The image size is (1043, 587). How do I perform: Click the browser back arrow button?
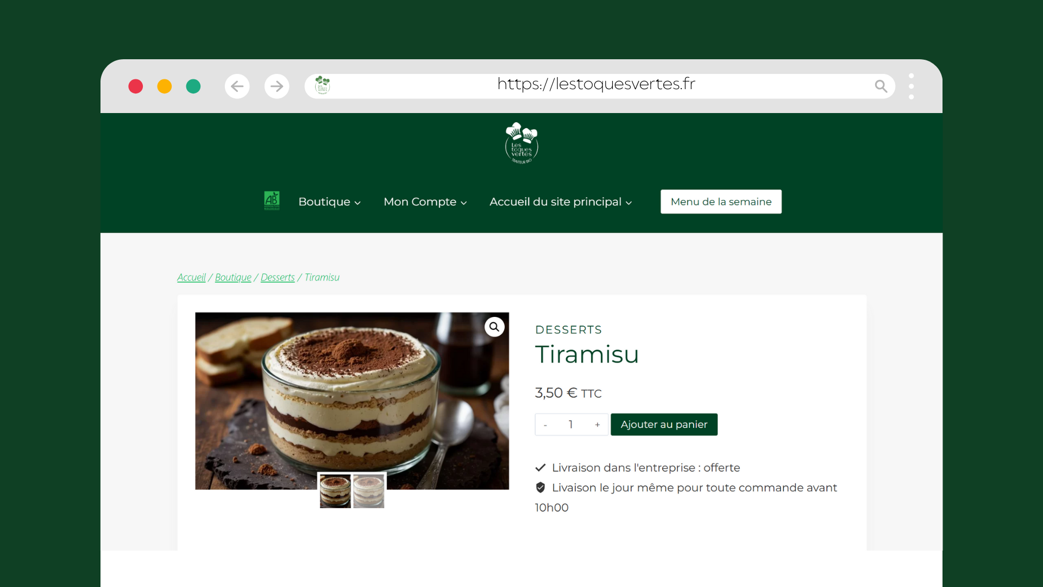click(237, 86)
